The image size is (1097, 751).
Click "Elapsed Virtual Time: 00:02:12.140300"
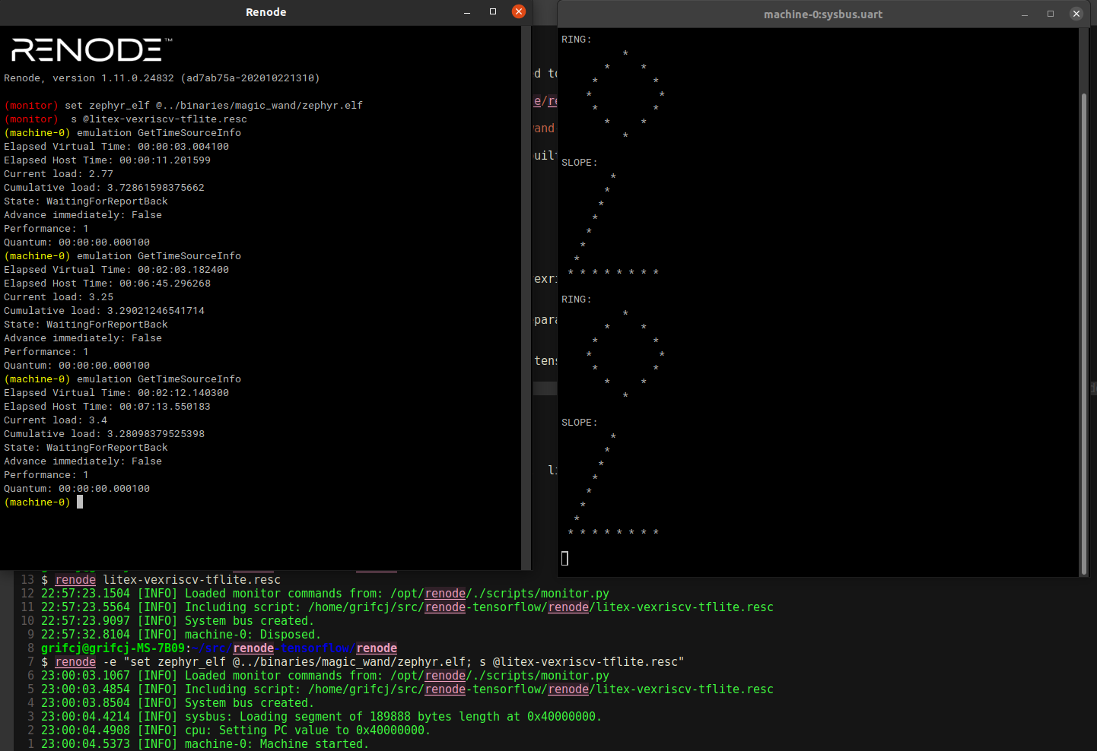coord(116,393)
